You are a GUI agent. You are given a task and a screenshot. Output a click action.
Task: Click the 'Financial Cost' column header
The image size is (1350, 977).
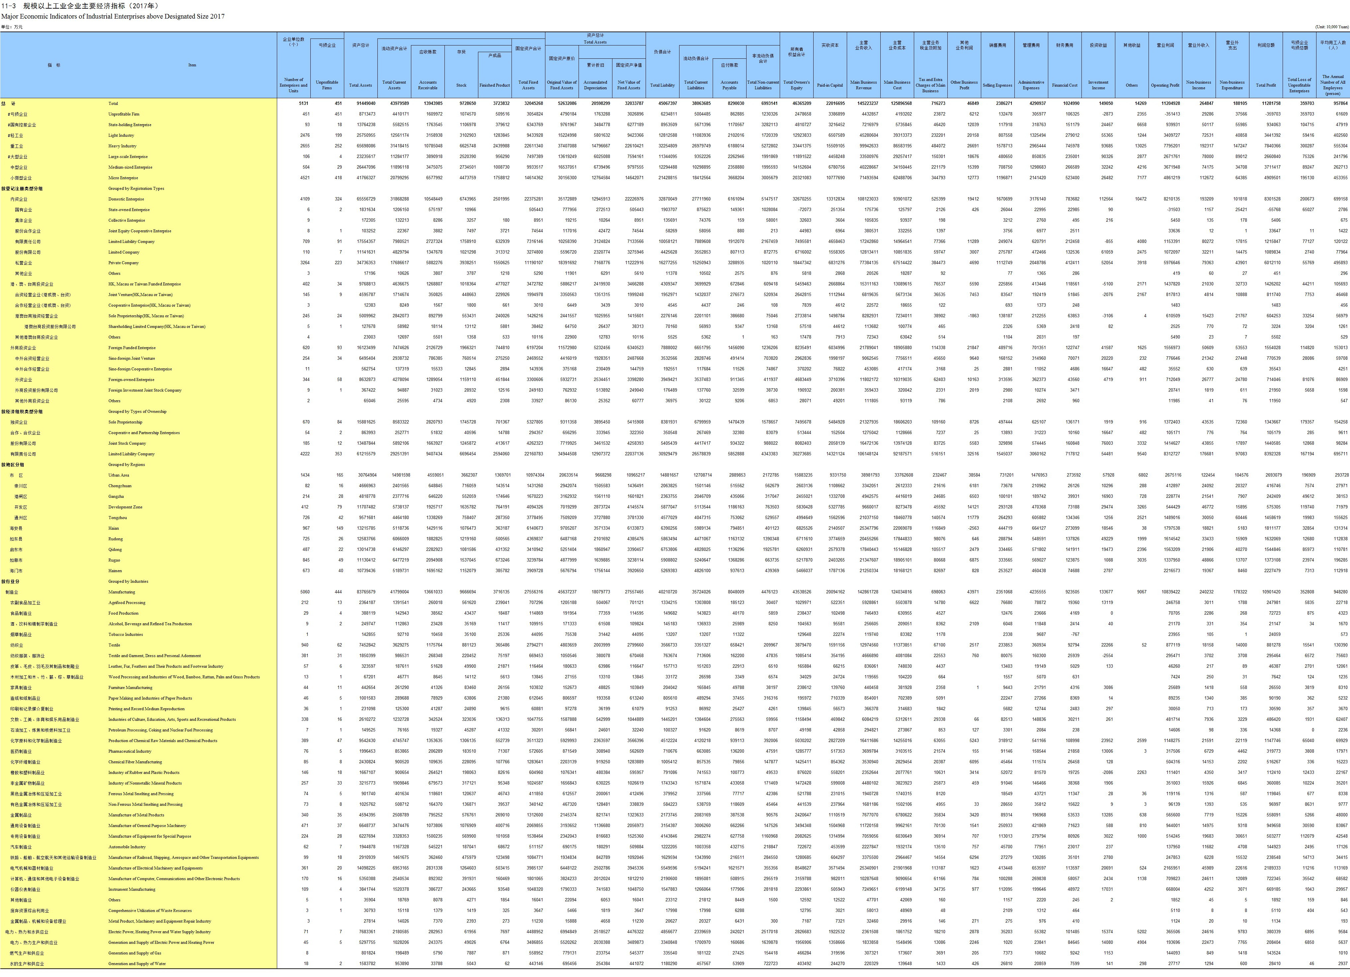1064,85
